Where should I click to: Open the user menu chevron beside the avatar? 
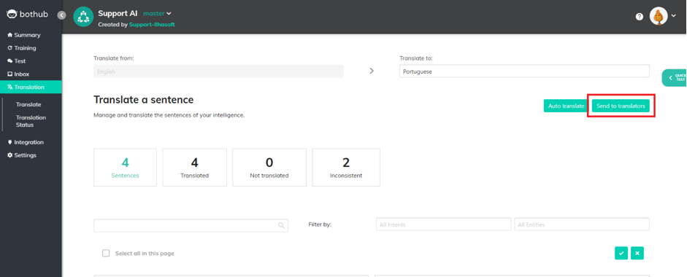673,16
